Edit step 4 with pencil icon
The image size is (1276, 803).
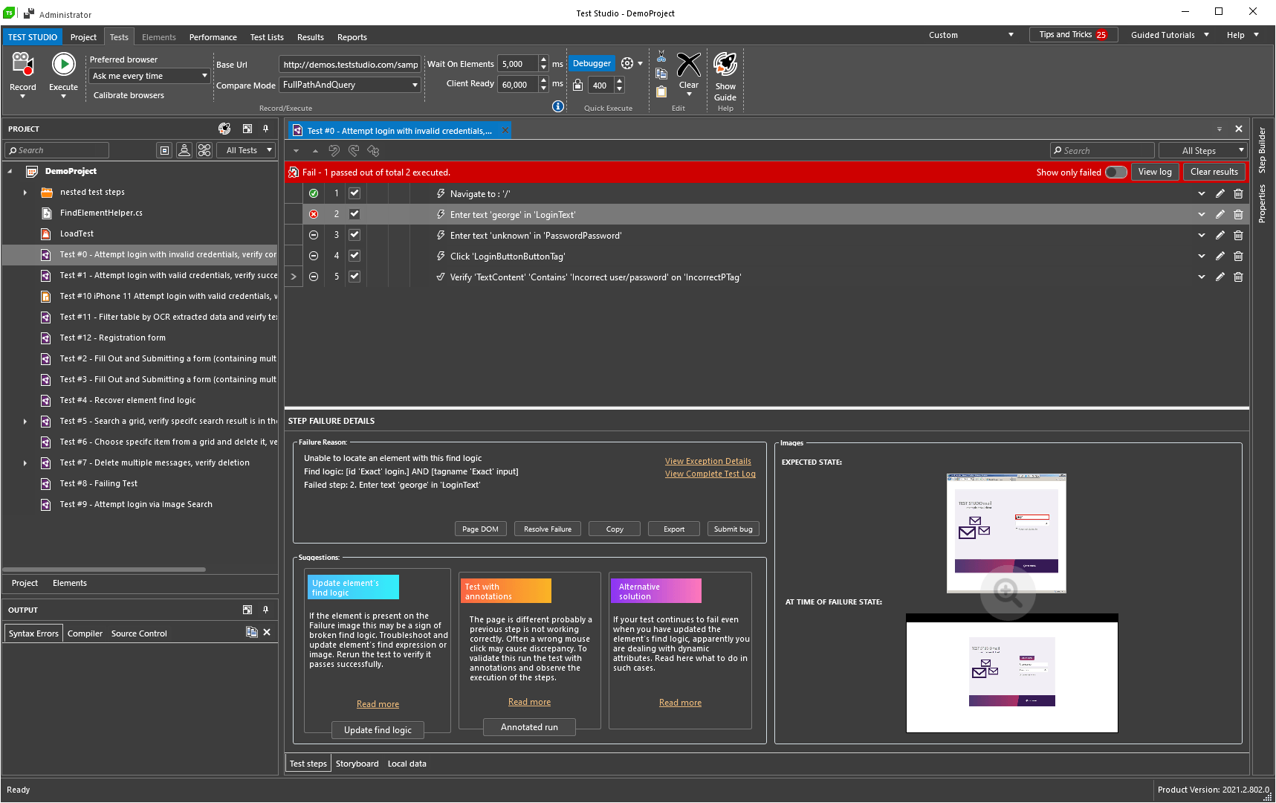(1220, 257)
